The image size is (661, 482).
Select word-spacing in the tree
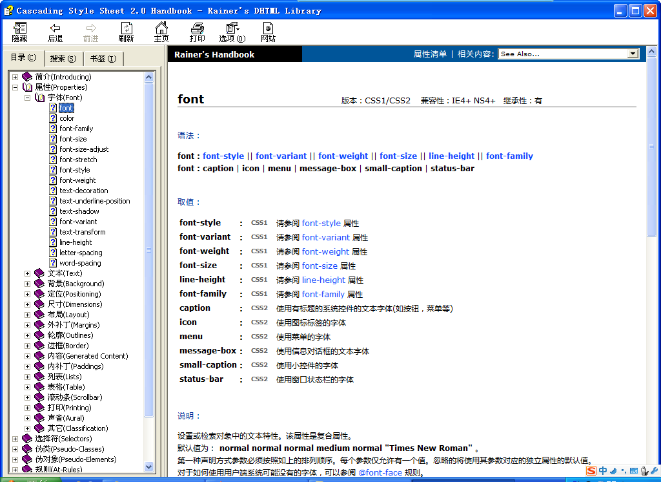click(x=80, y=263)
